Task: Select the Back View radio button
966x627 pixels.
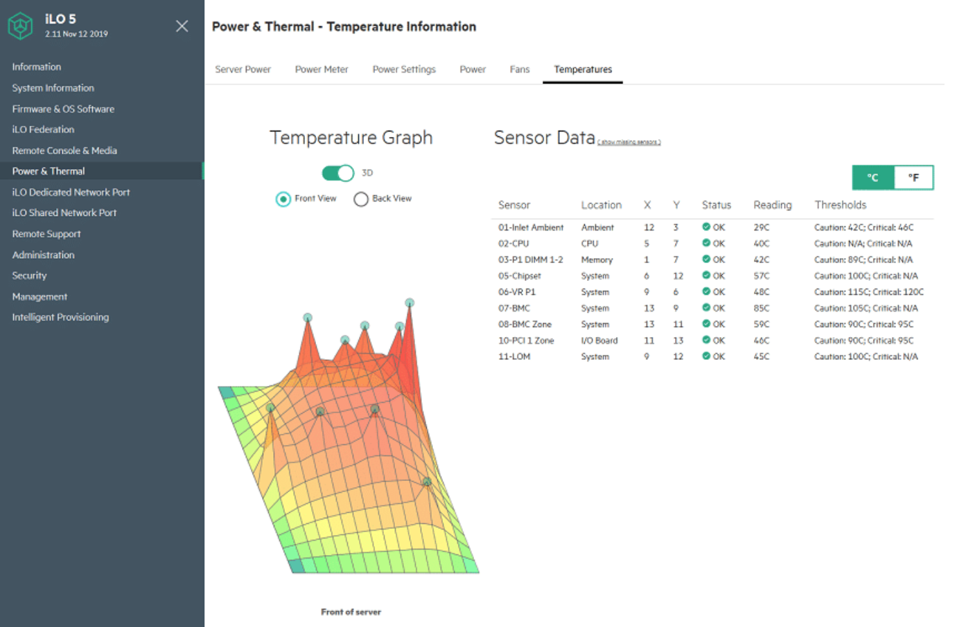Action: (360, 199)
